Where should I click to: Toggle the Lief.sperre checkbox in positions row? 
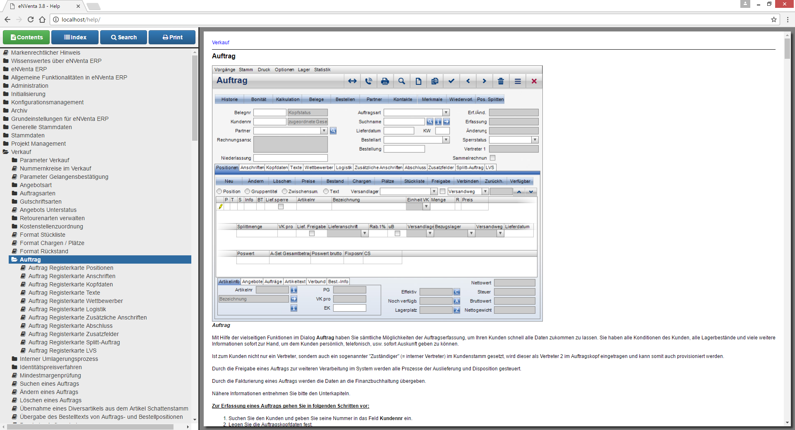pyautogui.click(x=281, y=207)
